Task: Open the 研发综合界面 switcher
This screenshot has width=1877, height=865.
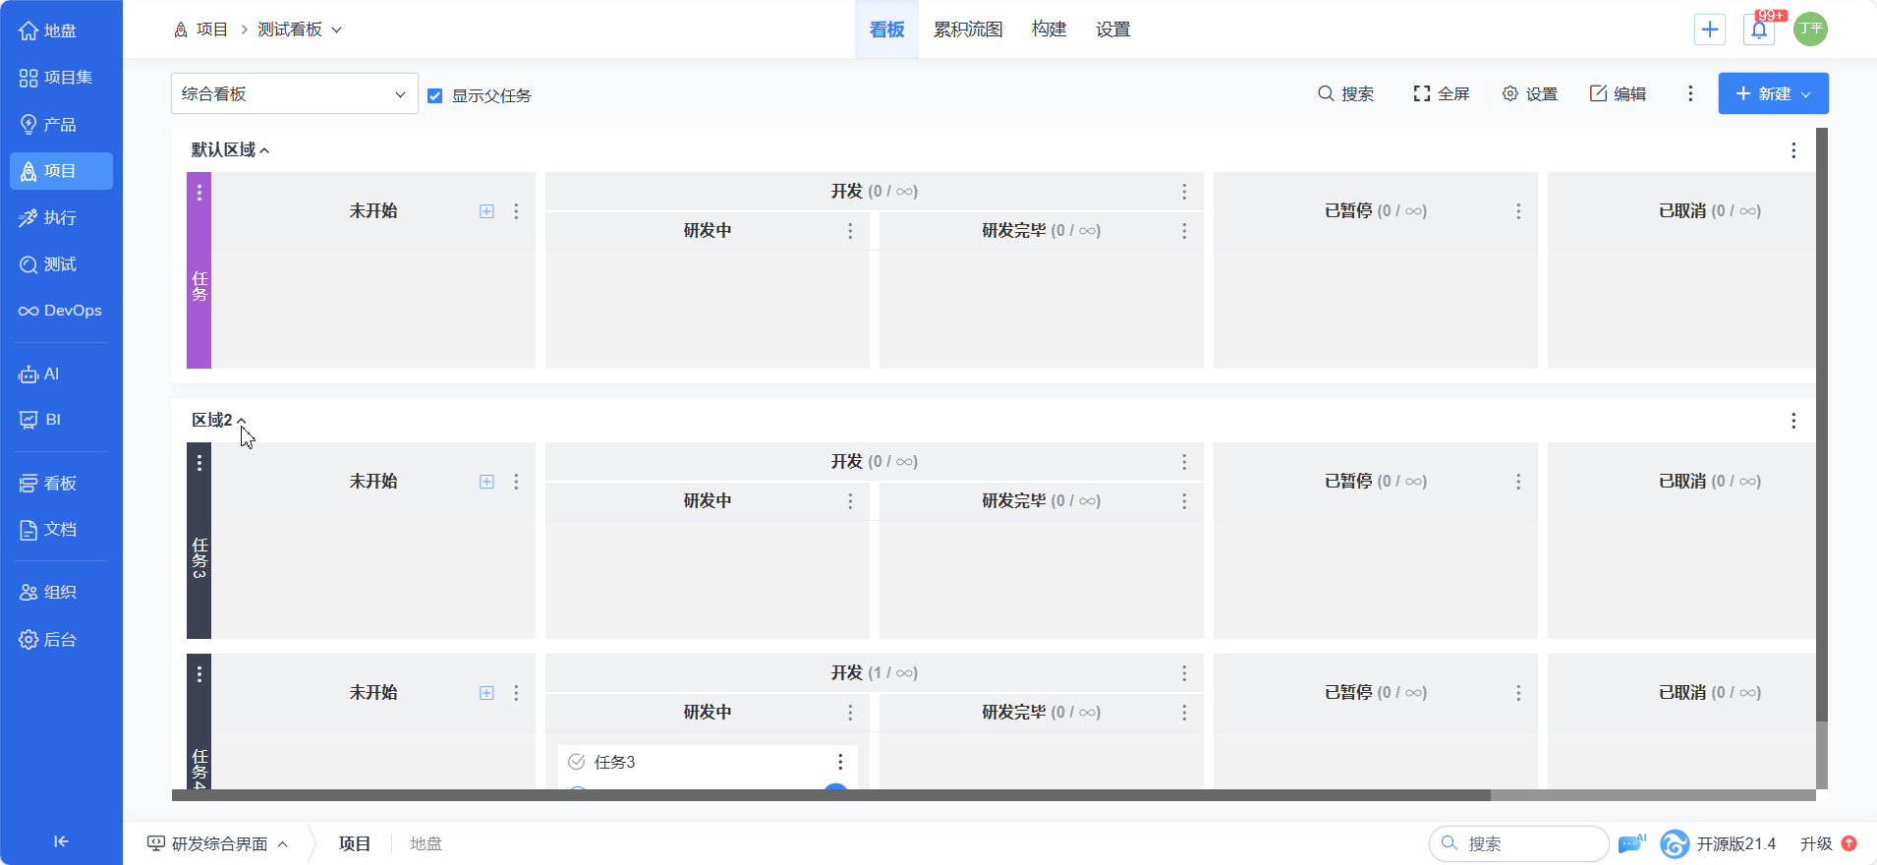Action: point(218,843)
